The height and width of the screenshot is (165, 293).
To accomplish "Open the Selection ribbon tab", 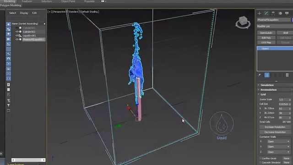I will pyautogui.click(x=47, y=1).
